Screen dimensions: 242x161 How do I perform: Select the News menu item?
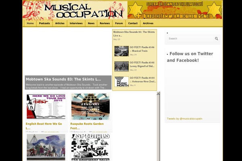point(91,23)
